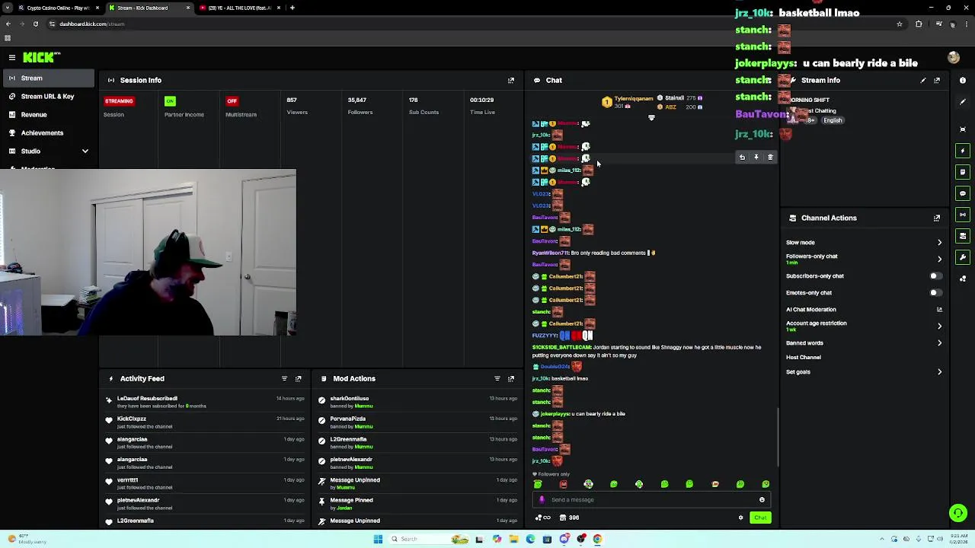Toggle Subscribers-only chat switch
The height and width of the screenshot is (548, 975).
[x=935, y=276]
